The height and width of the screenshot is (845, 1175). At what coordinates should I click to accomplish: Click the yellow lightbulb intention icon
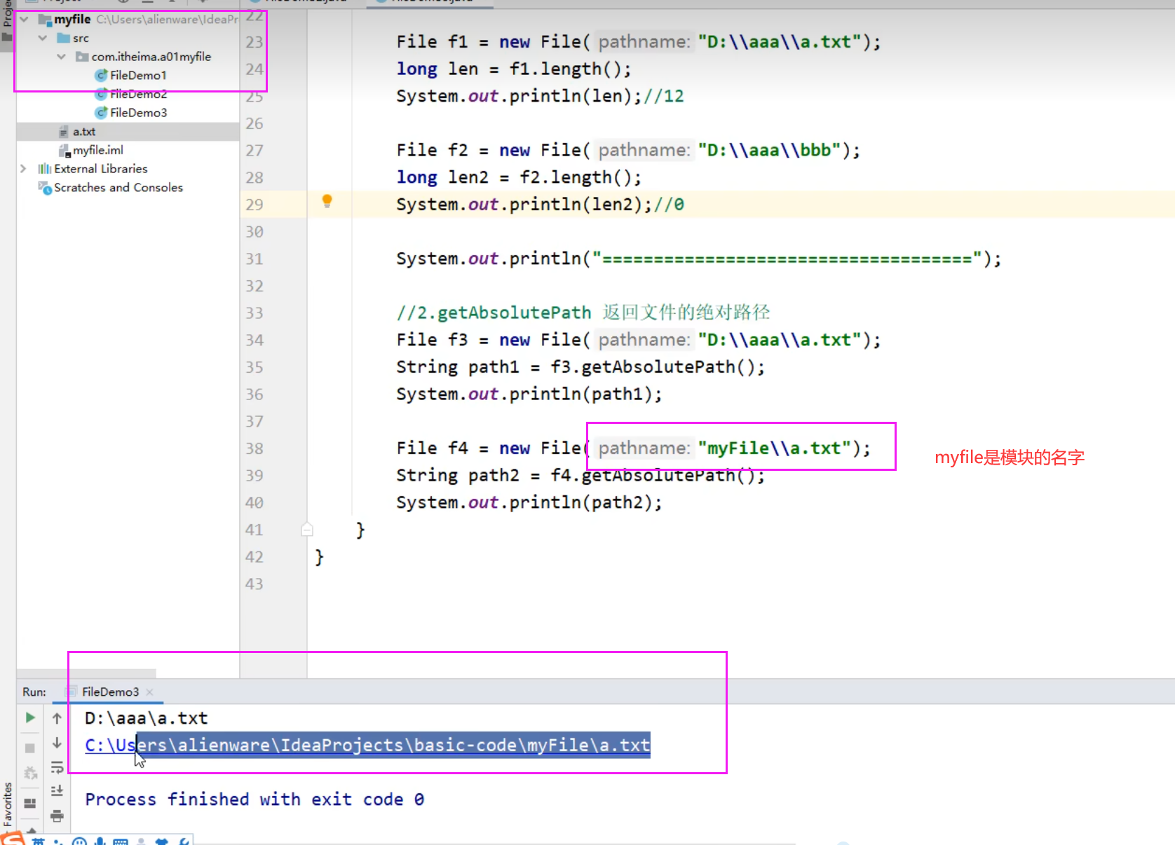coord(327,202)
